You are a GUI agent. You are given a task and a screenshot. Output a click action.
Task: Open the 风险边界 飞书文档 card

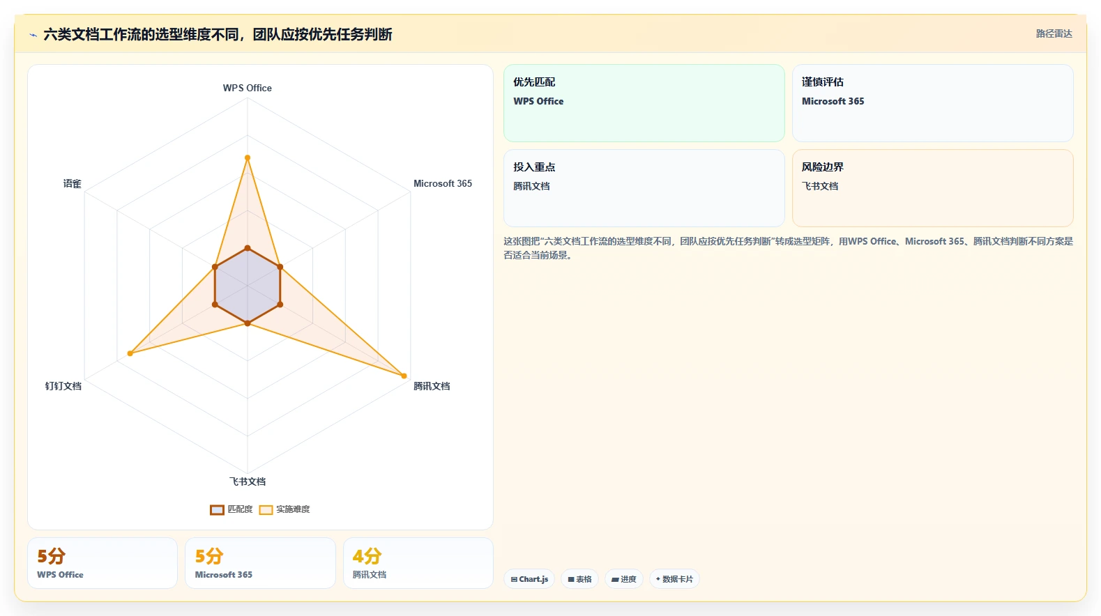click(x=932, y=188)
